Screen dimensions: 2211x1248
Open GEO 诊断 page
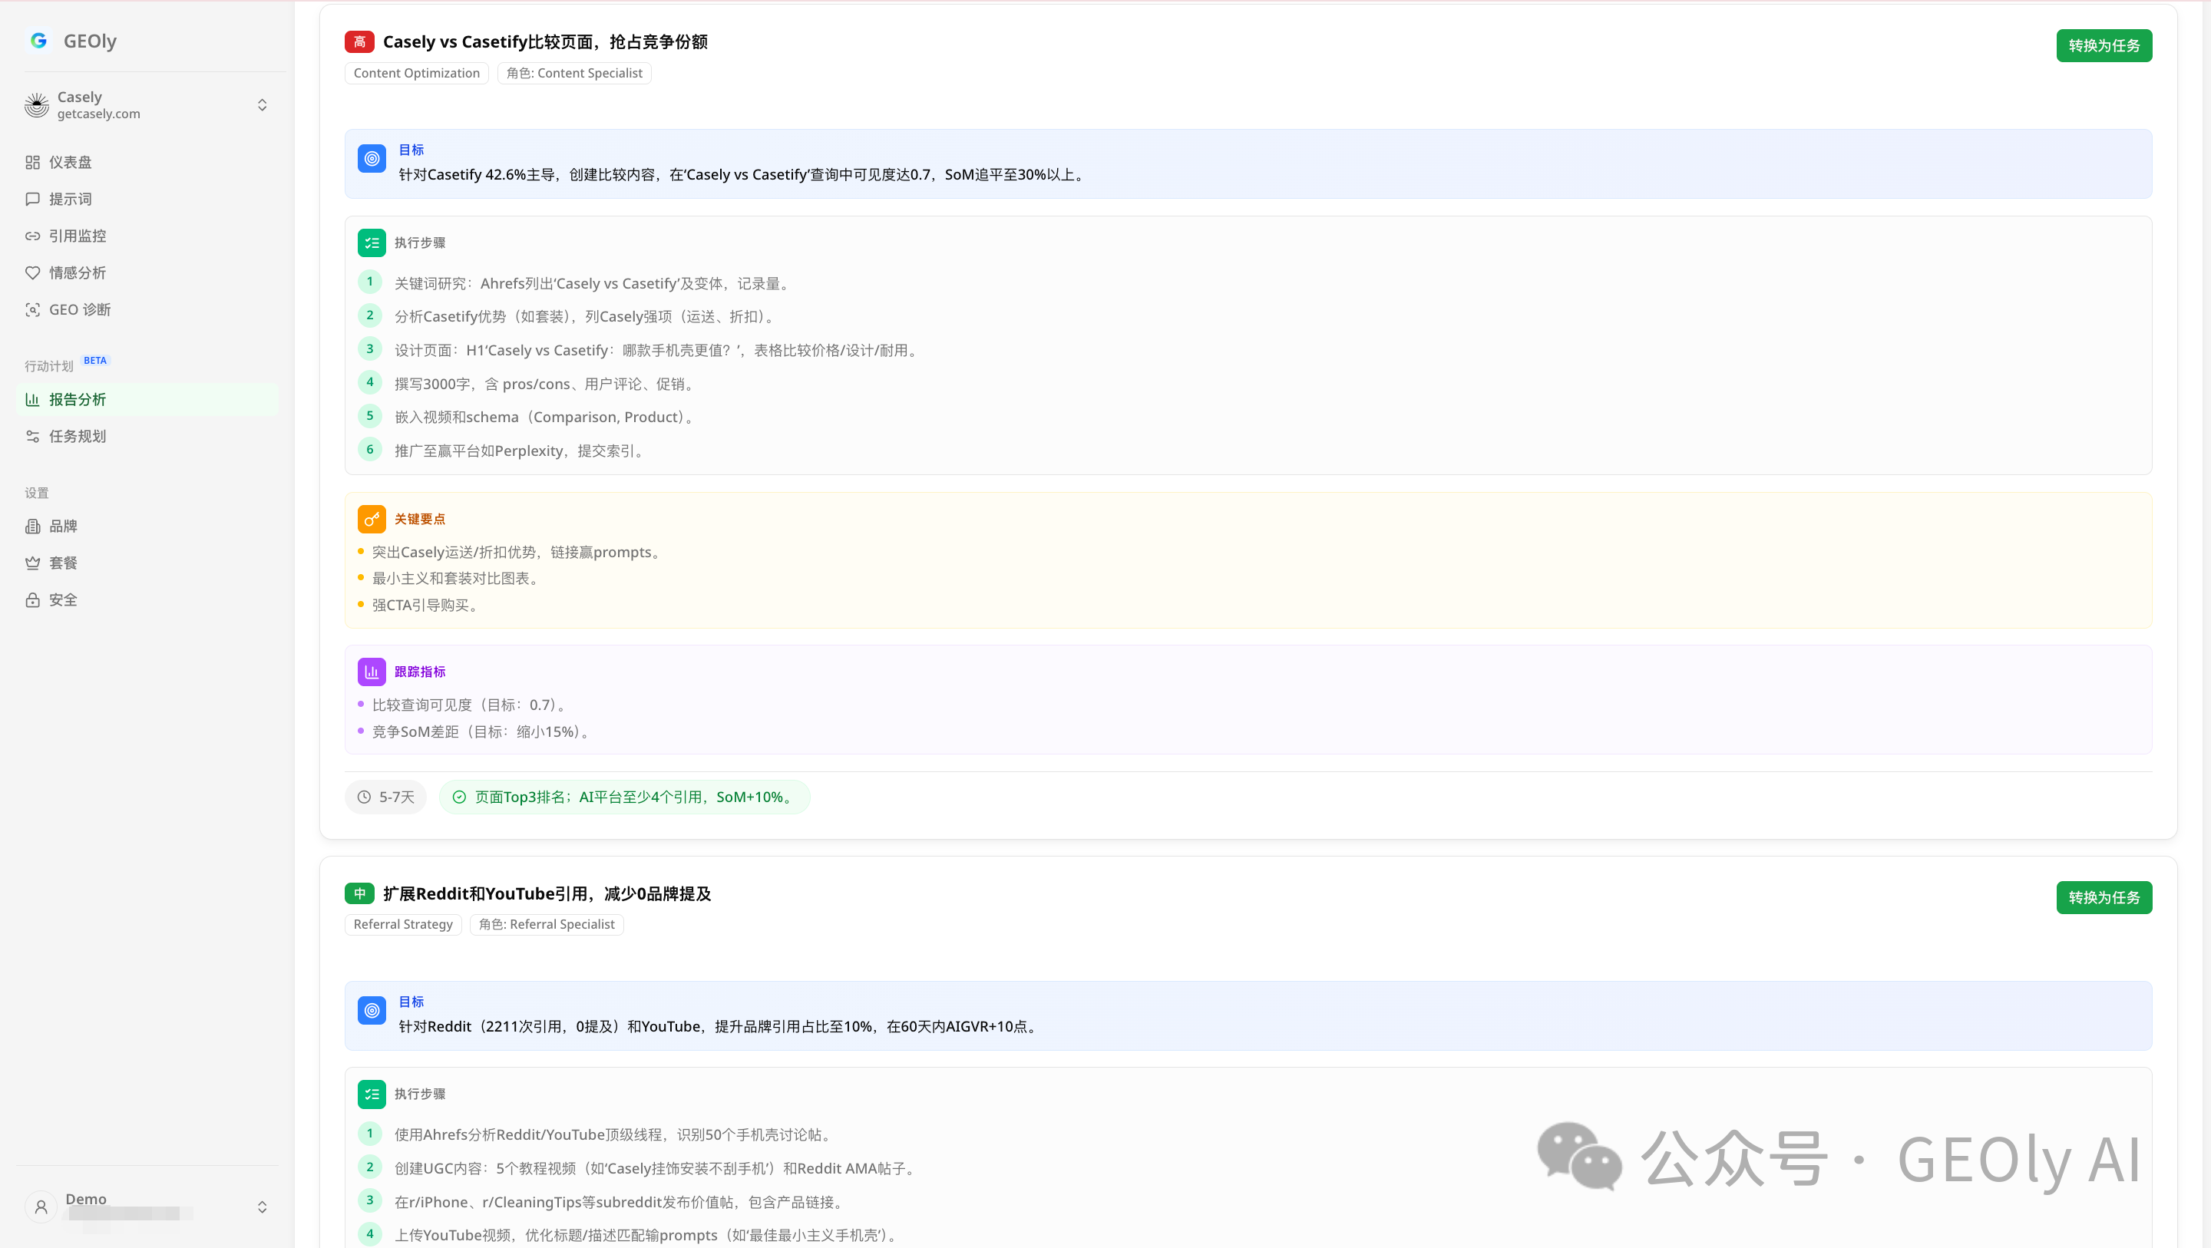[147, 310]
